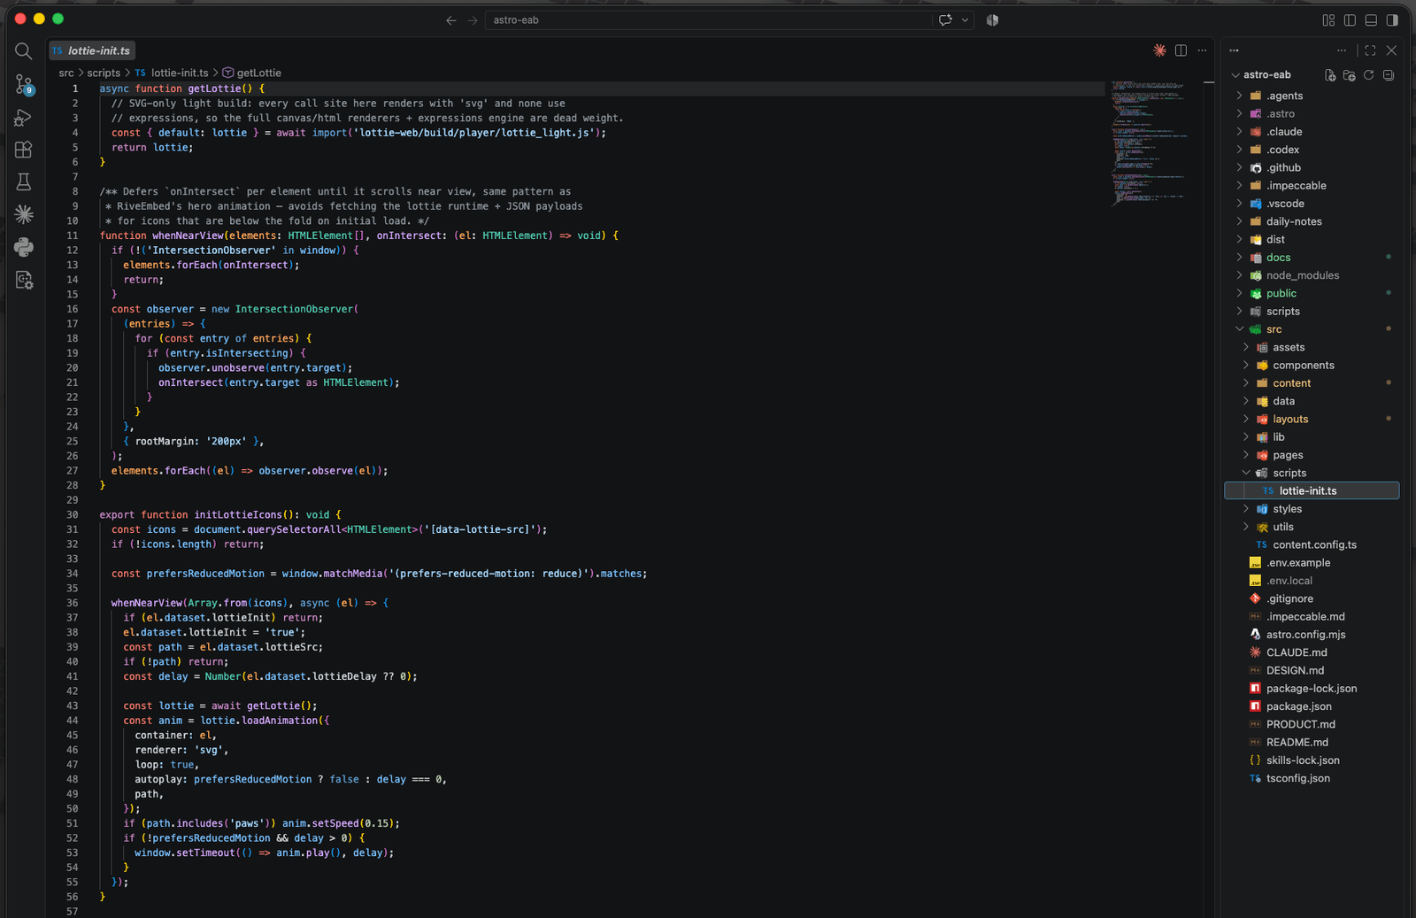Click line number 30 in the gutter

[72, 514]
